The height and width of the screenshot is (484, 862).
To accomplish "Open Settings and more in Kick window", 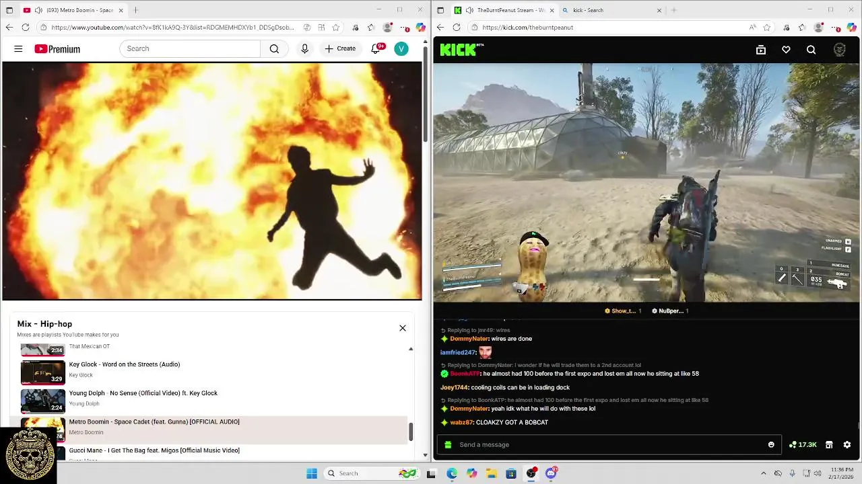I will tap(835, 28).
